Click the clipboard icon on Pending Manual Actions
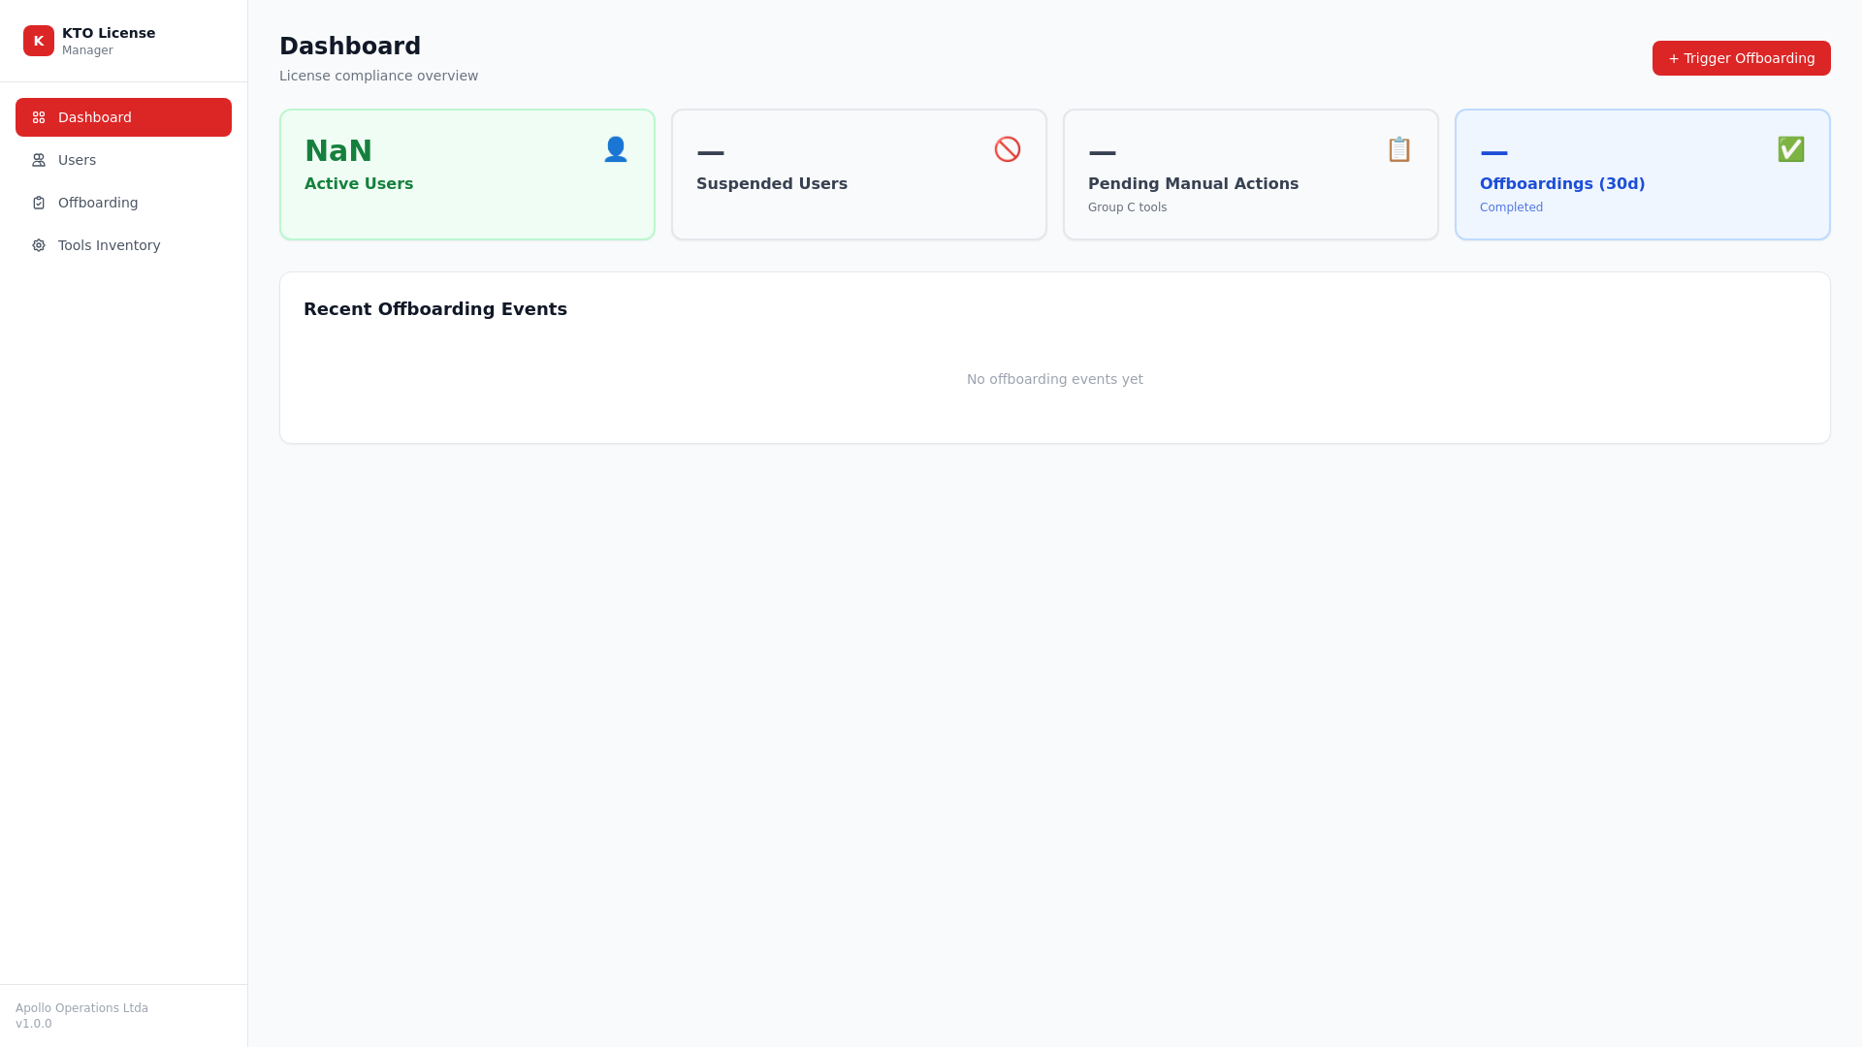The image size is (1862, 1047). (x=1399, y=149)
